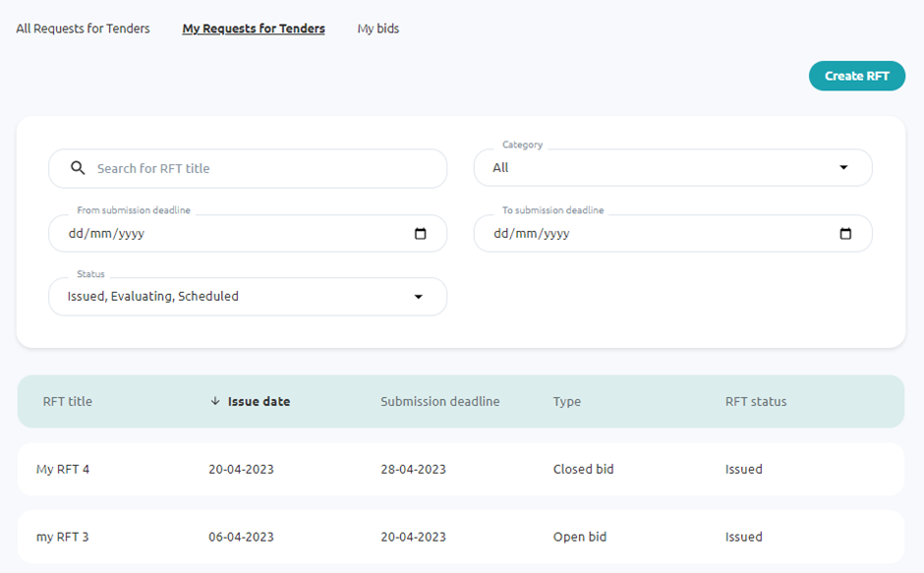Open the To submission deadline calendar picker
Screen dimensions: 924x573
845,234
